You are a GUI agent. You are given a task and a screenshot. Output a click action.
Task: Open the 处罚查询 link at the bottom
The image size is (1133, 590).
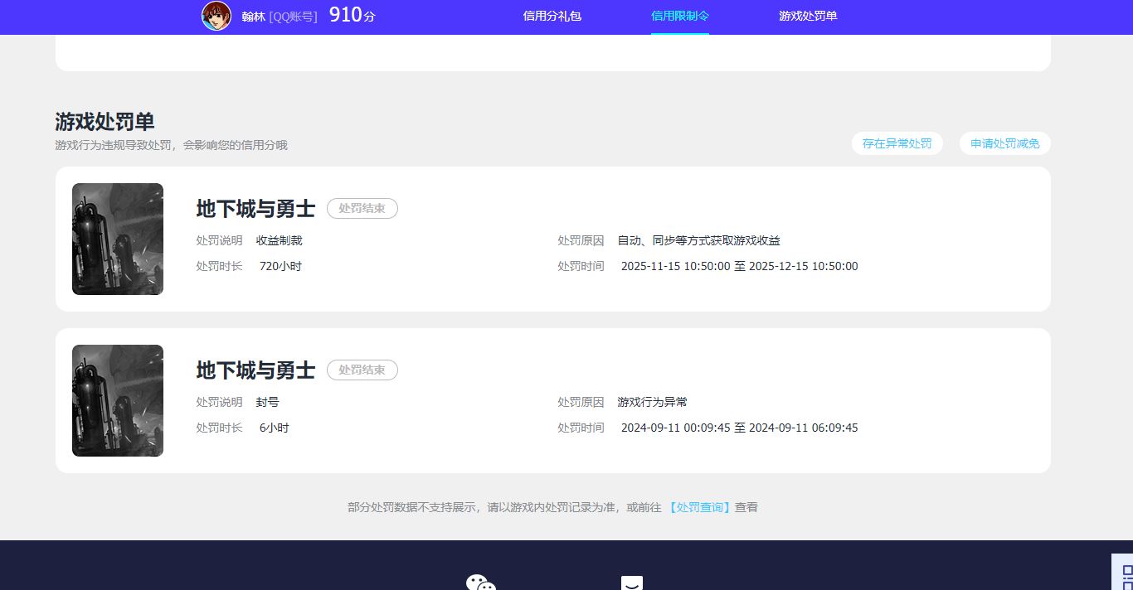(x=699, y=506)
